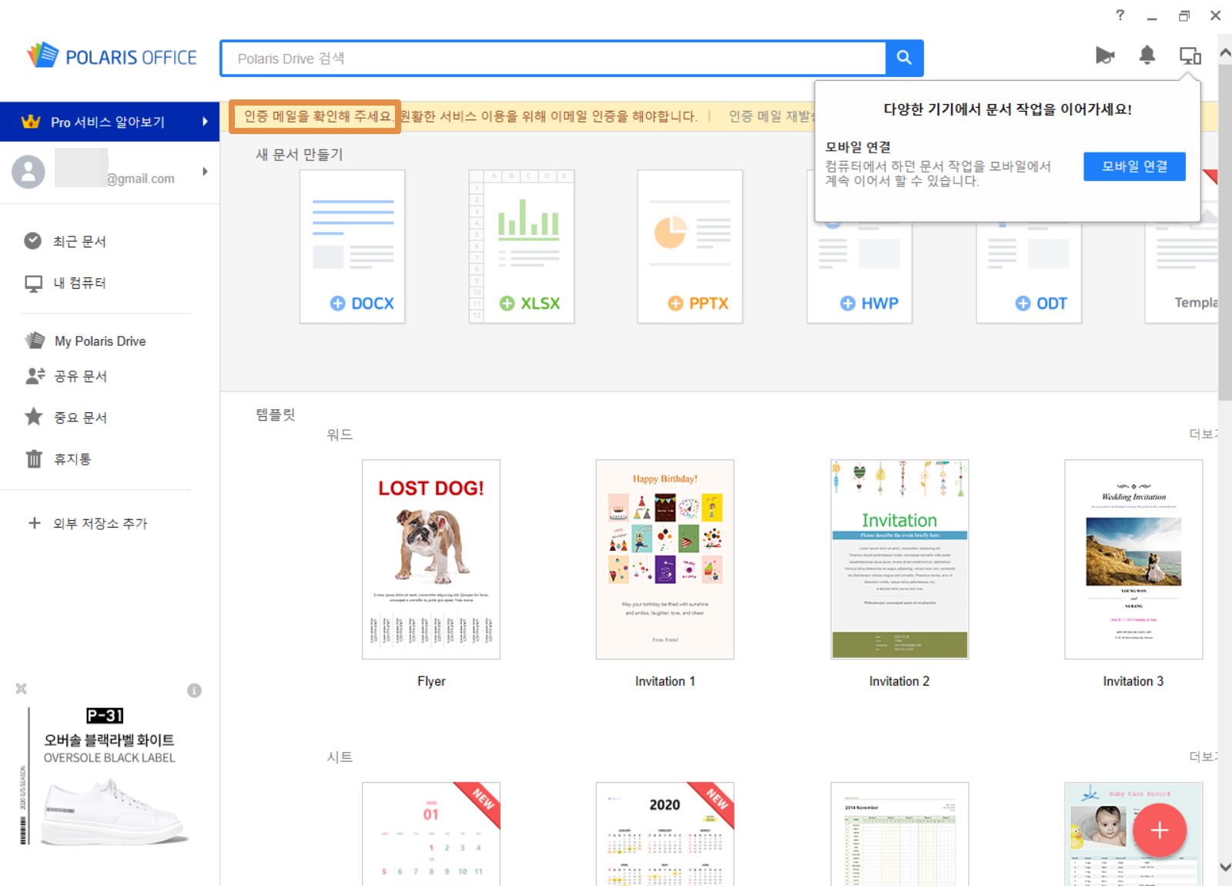Expand the gmail account arrow
Viewport: 1232px width, 886px height.
(x=205, y=171)
